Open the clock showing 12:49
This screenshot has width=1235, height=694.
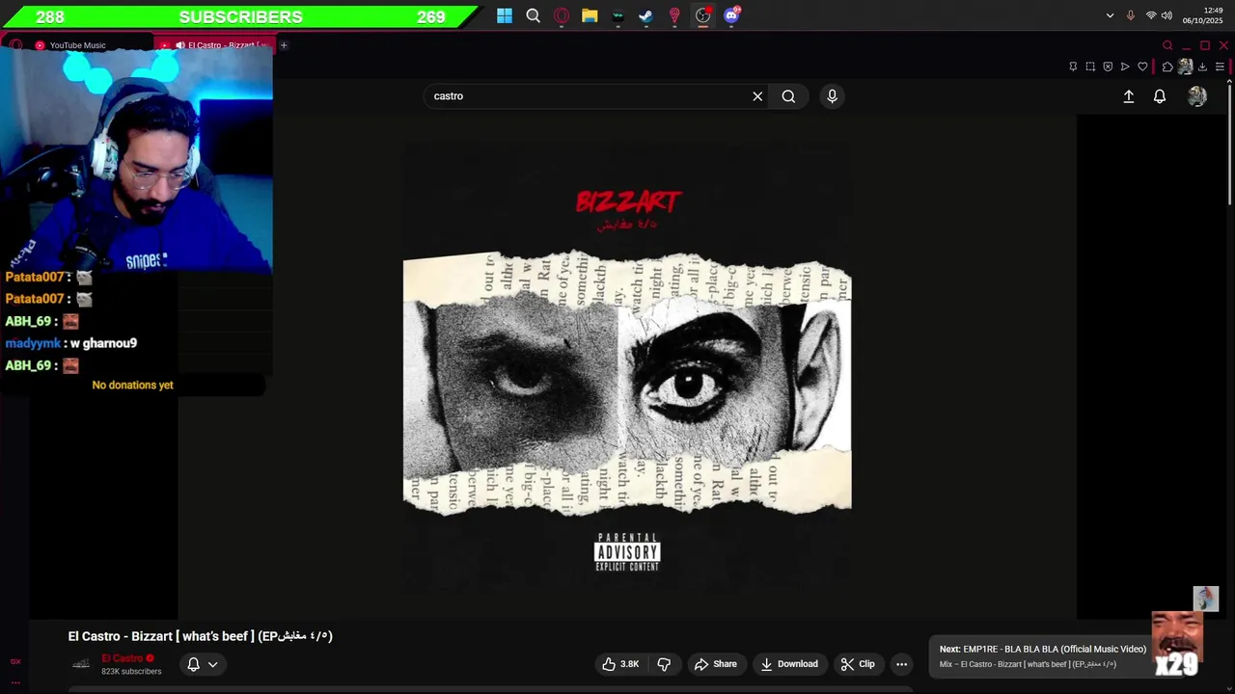(1202, 15)
